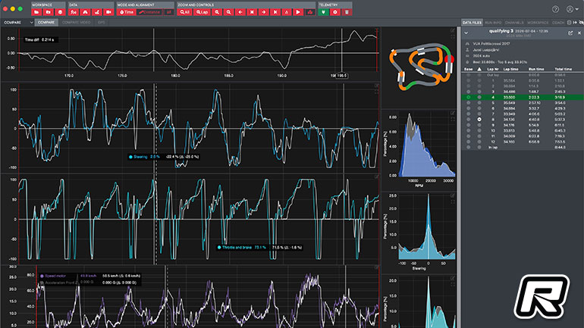Click the second Data group icon
The width and height of the screenshot is (584, 328).
click(85, 12)
